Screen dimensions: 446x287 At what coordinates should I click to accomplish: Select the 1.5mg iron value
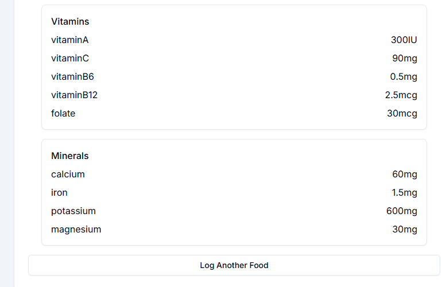pyautogui.click(x=404, y=193)
